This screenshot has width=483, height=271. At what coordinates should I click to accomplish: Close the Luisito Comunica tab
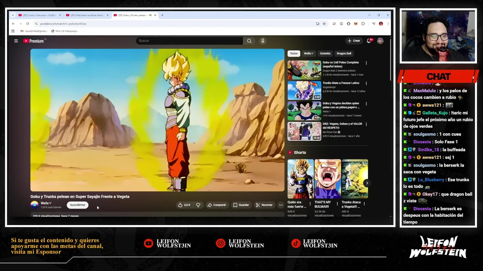point(60,15)
